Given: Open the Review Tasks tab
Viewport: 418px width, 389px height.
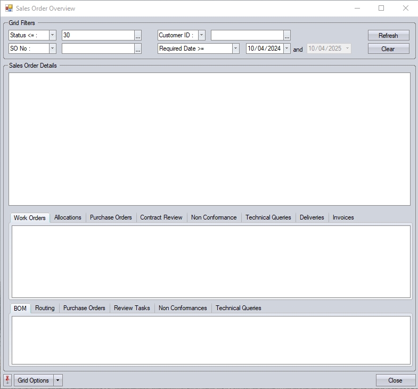Looking at the screenshot, I should pyautogui.click(x=132, y=308).
